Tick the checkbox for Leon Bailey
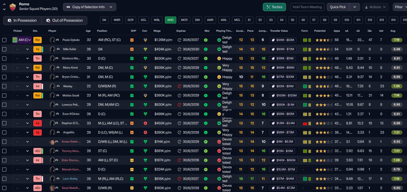Image resolution: width=407 pixels, height=192 pixels. (4, 179)
